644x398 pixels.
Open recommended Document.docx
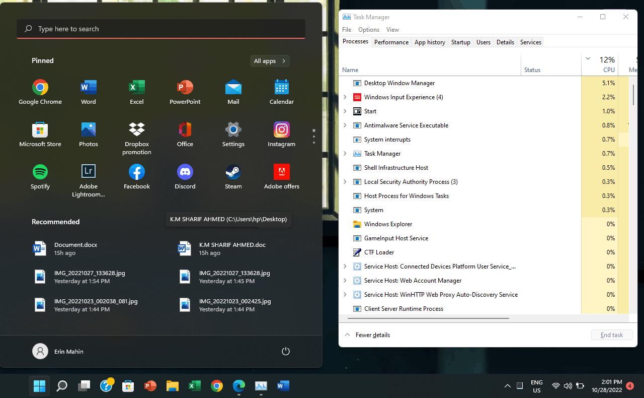click(x=65, y=248)
